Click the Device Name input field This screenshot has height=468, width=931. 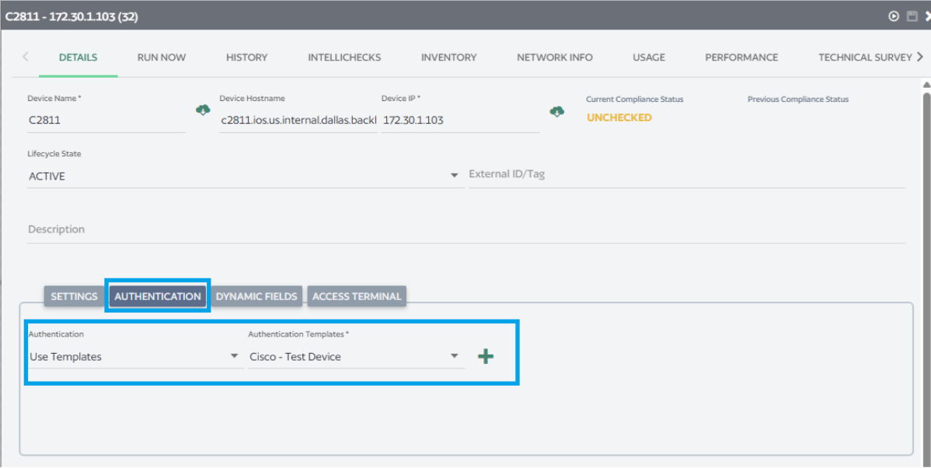click(x=106, y=120)
